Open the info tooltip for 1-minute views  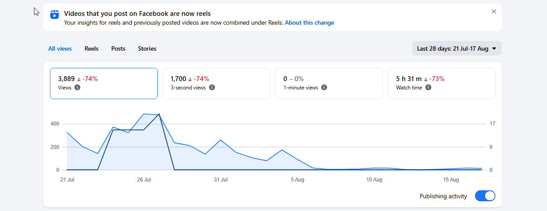pyautogui.click(x=324, y=88)
